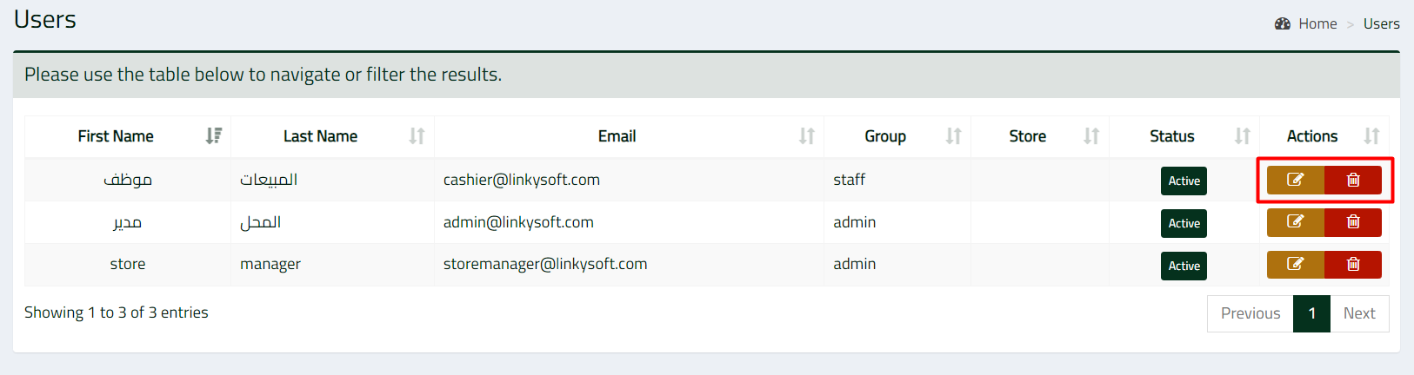Go to Next page
The width and height of the screenshot is (1414, 375).
click(x=1359, y=313)
